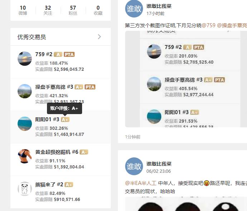Click the A- rating badge of 黄金超级挖掘机
Image resolution: width=247 pixels, height=211 pixels.
point(84,152)
